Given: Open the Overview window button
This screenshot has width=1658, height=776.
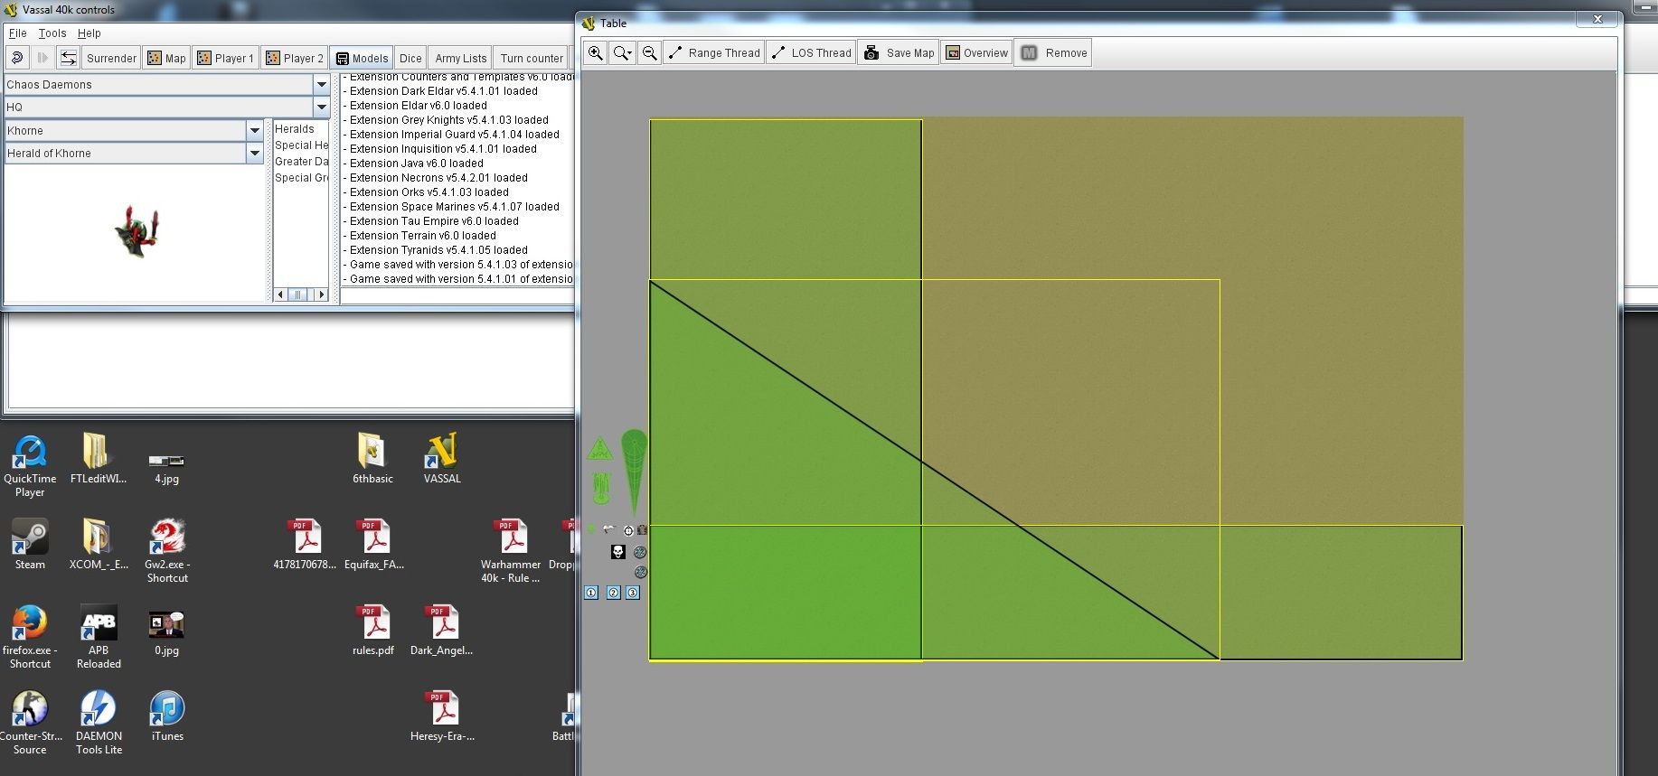Looking at the screenshot, I should 976,52.
